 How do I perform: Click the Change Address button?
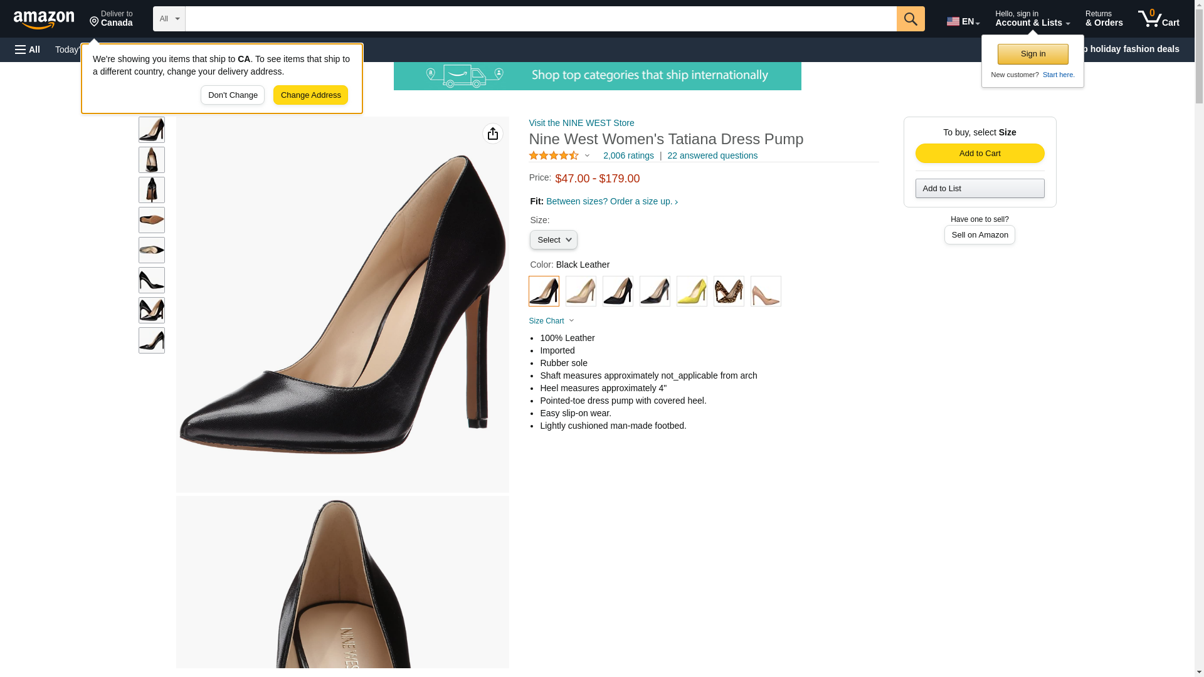(310, 95)
